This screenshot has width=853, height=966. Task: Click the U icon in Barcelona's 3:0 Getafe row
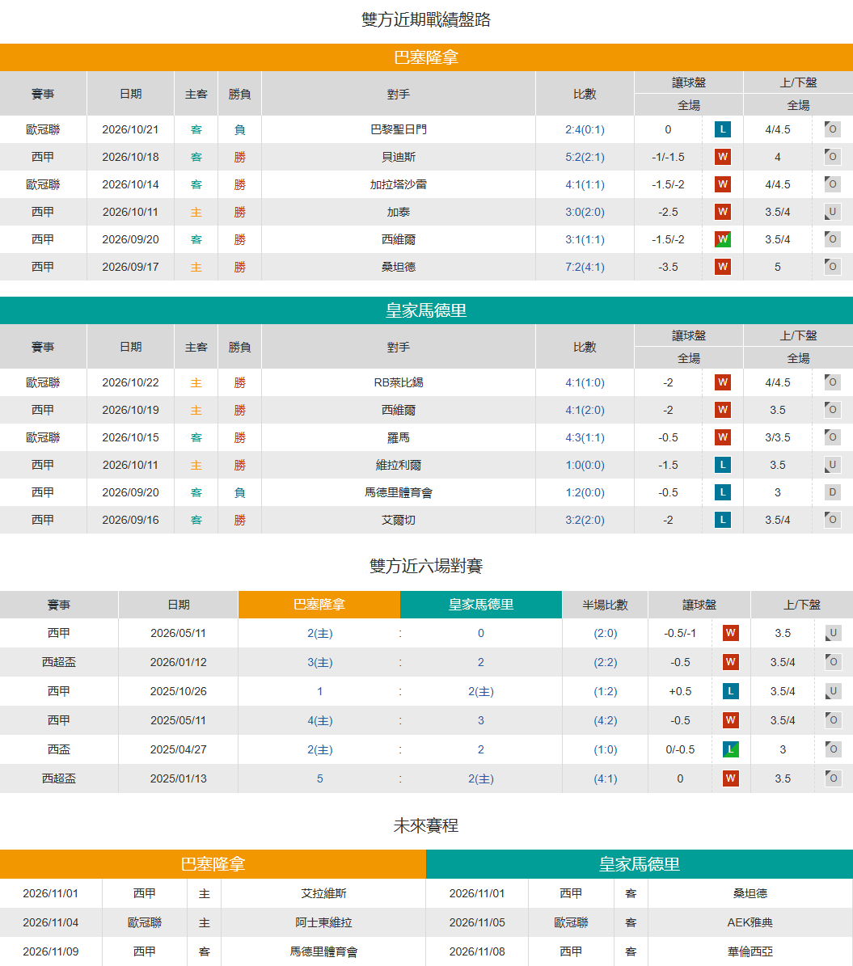tap(832, 212)
